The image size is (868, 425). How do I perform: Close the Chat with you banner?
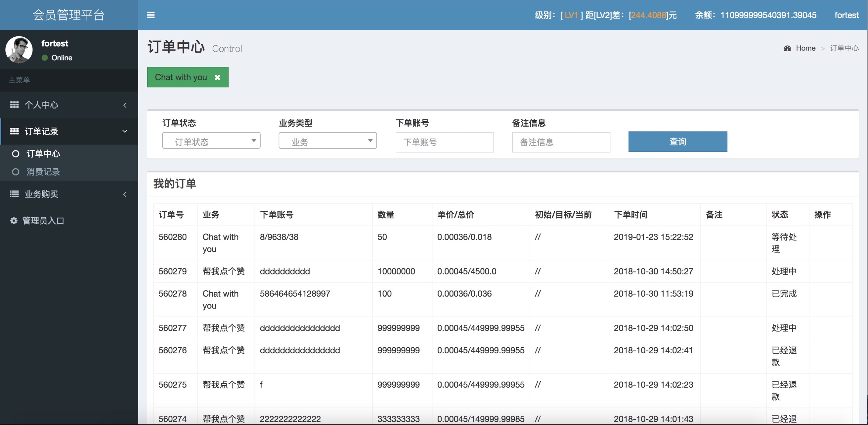[217, 77]
